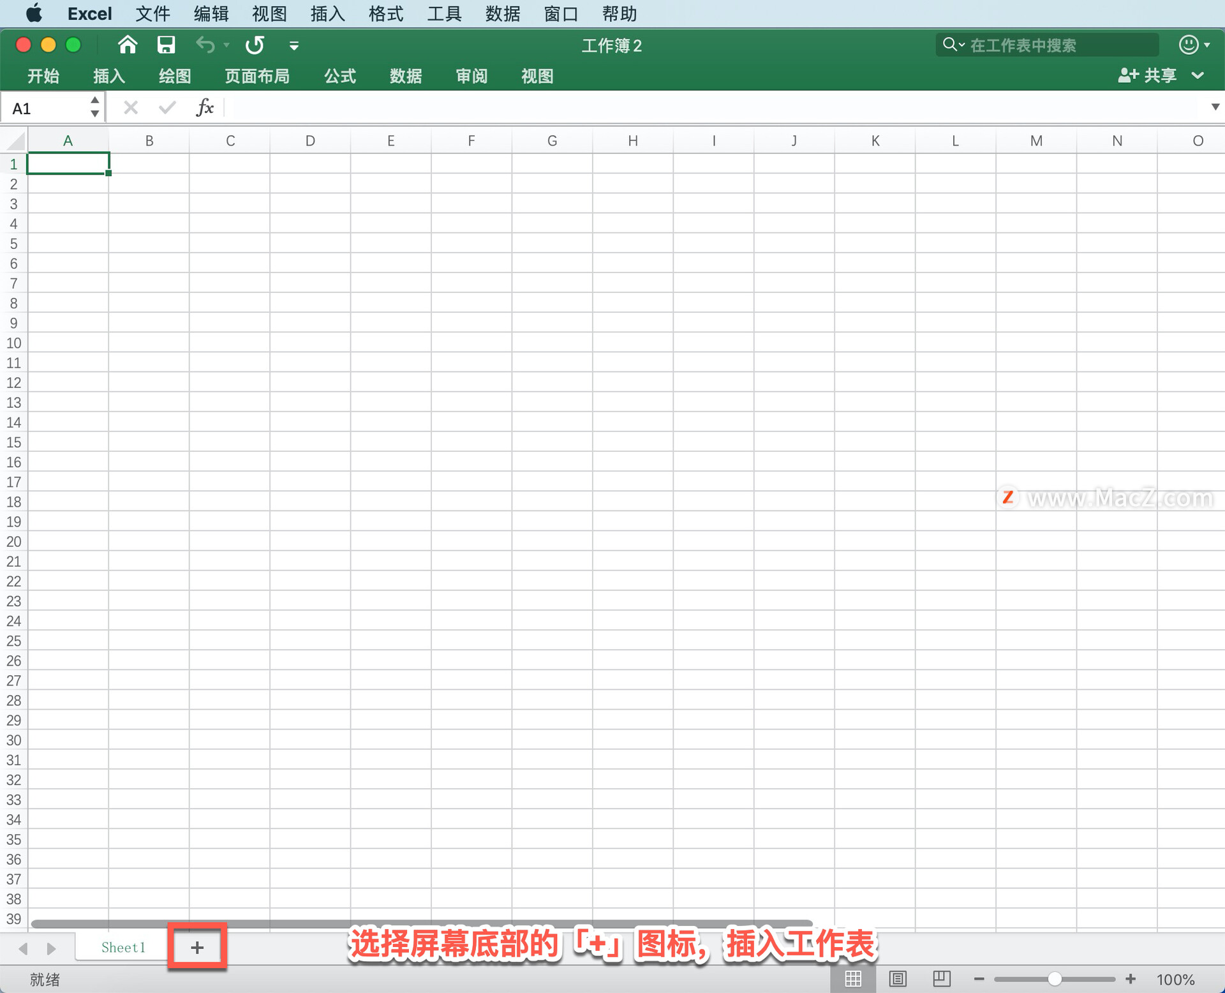Open the Quick Access Toolbar customize dropdown
Screen dimensions: 1225x993
293,46
